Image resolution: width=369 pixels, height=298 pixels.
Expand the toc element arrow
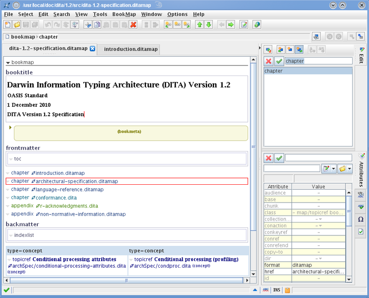point(11,159)
